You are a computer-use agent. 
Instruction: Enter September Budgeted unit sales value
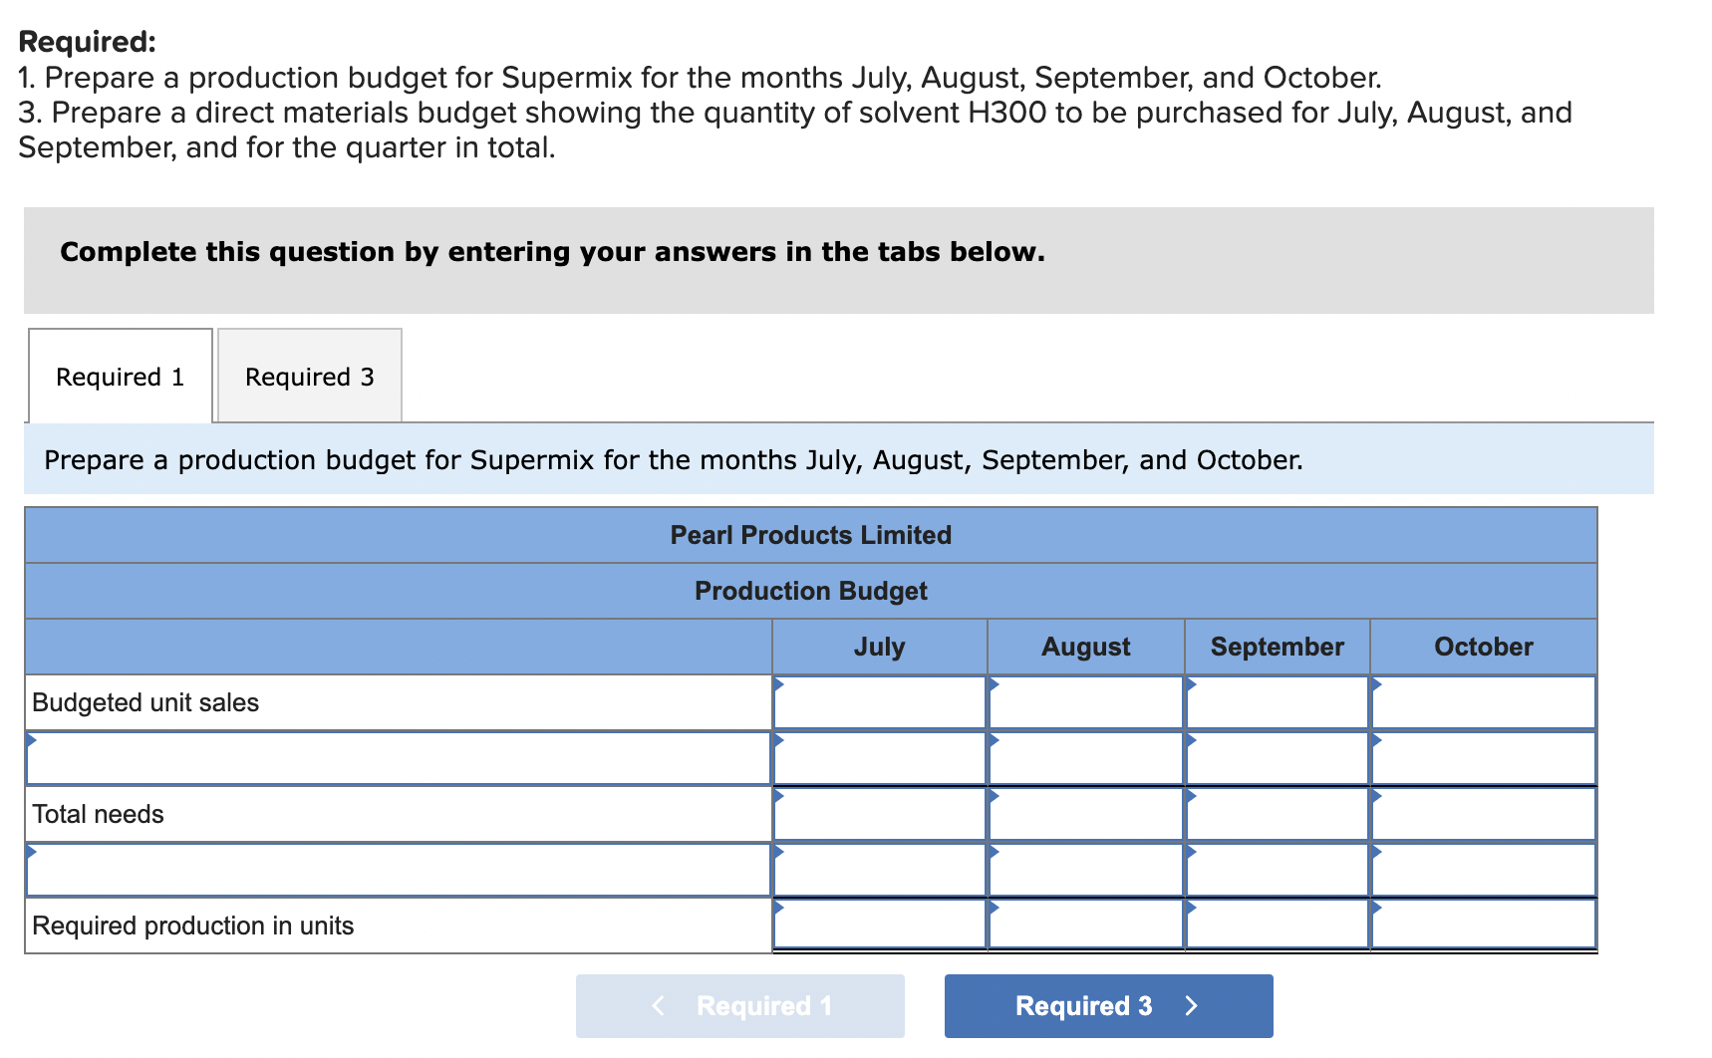click(1277, 702)
